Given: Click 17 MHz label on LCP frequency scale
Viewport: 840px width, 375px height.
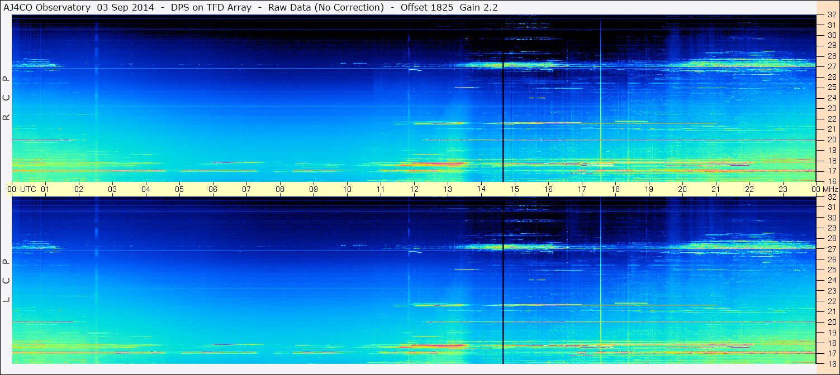Looking at the screenshot, I should click(831, 353).
